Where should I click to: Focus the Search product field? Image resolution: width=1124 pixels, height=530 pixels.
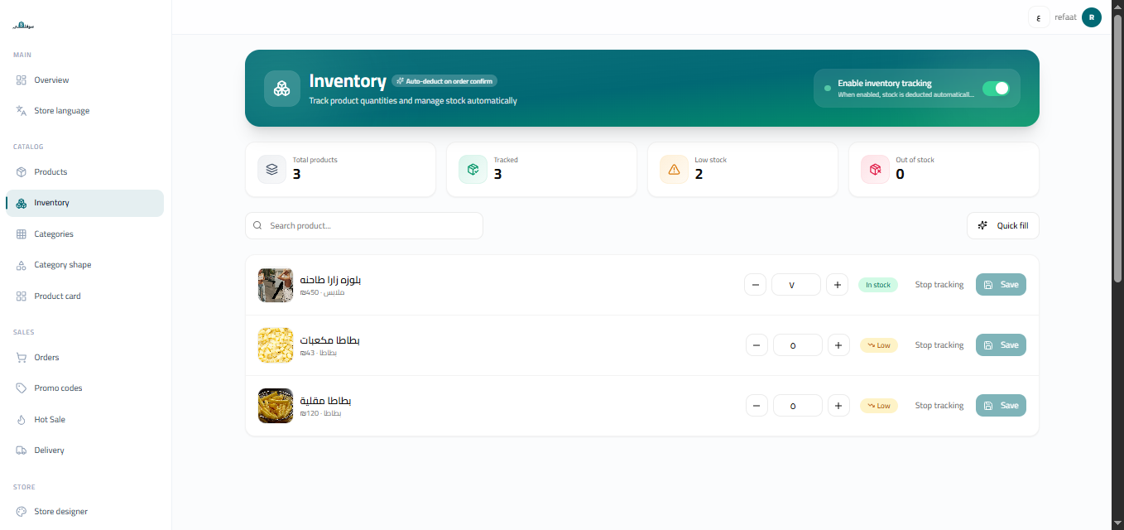pyautogui.click(x=364, y=225)
